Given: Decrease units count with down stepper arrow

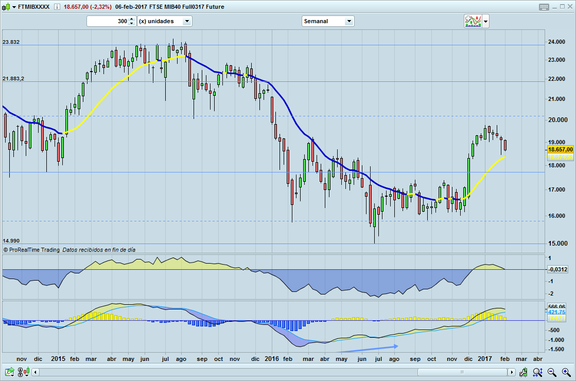Looking at the screenshot, I should point(131,24).
